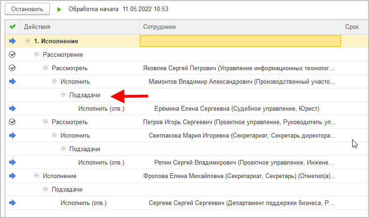Click blue arrow icon in Мамонтов row
The image size is (369, 218).
point(13,81)
